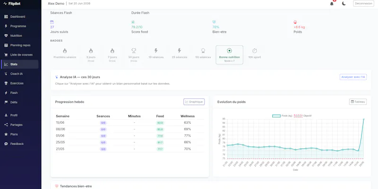Click the Food column header
378x189 pixels.
[x=160, y=116]
